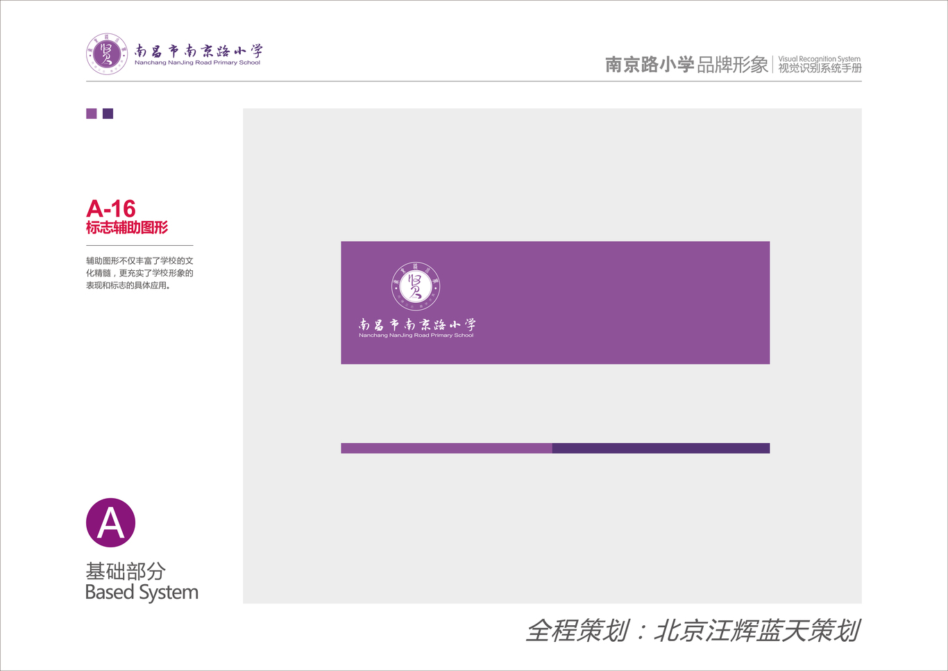Click the school emblem logo in the header
The width and height of the screenshot is (948, 671).
click(107, 53)
